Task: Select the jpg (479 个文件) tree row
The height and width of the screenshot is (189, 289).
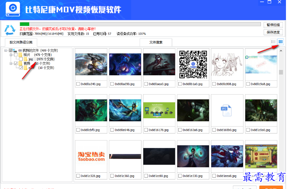Action: [41, 59]
